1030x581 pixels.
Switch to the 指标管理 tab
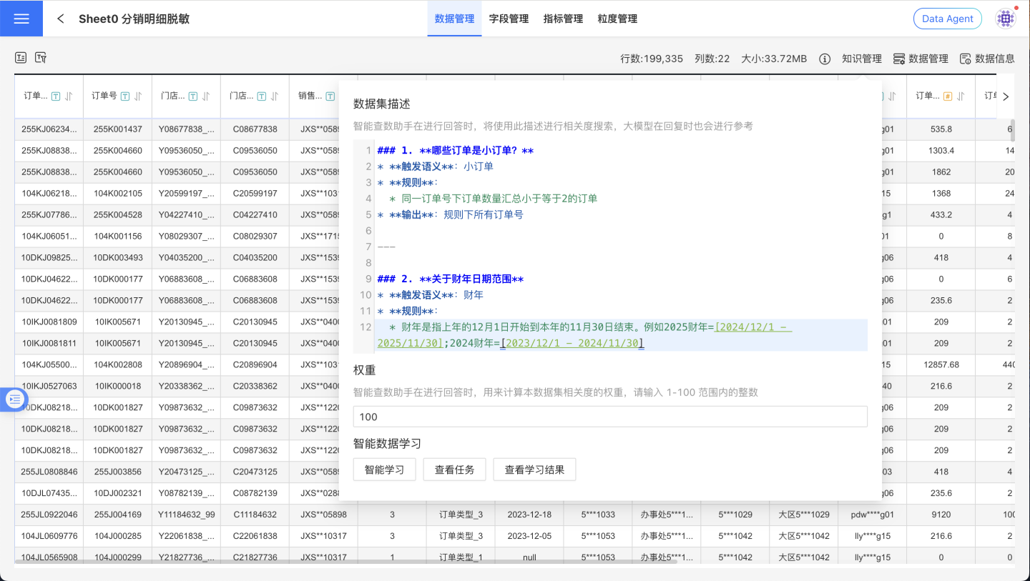(562, 19)
